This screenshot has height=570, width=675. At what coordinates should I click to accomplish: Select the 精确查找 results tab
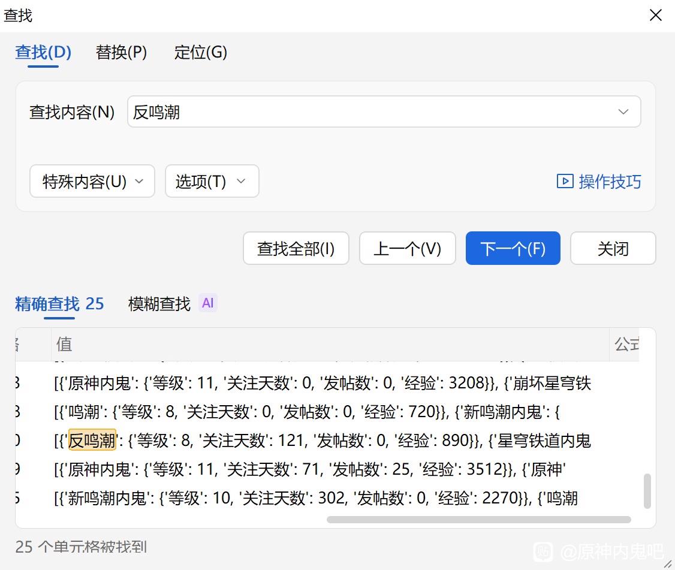[x=59, y=304]
